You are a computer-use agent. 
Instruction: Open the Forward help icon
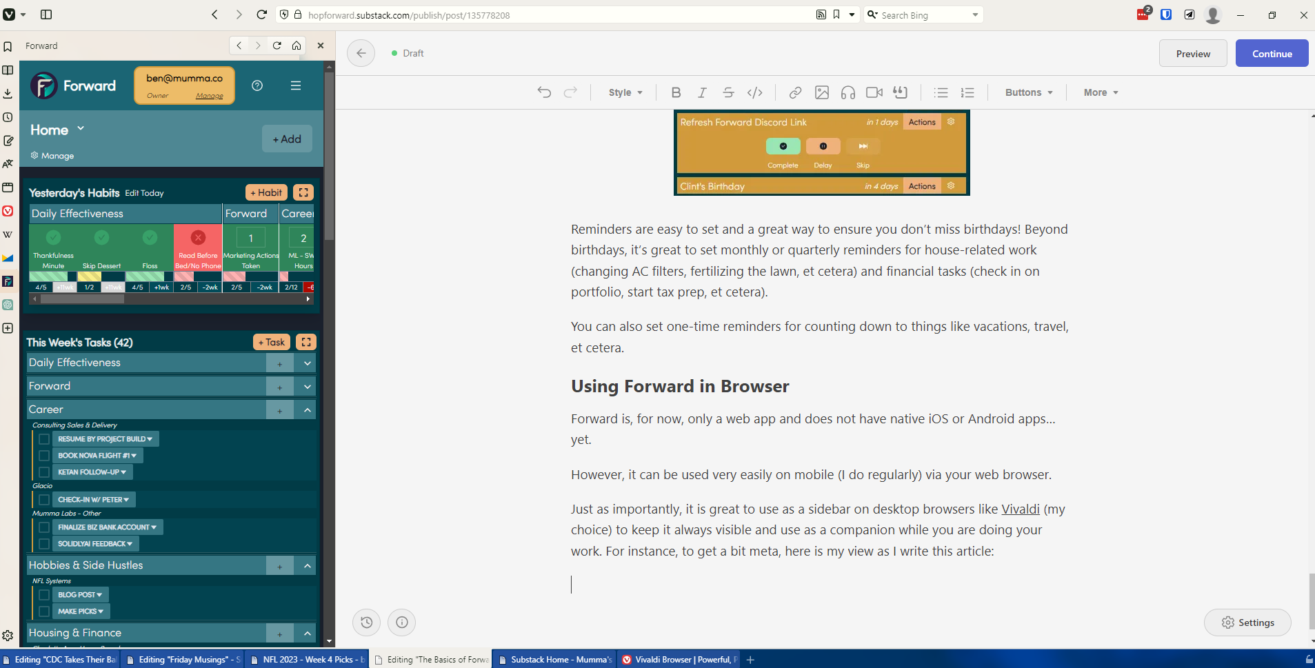pos(257,85)
